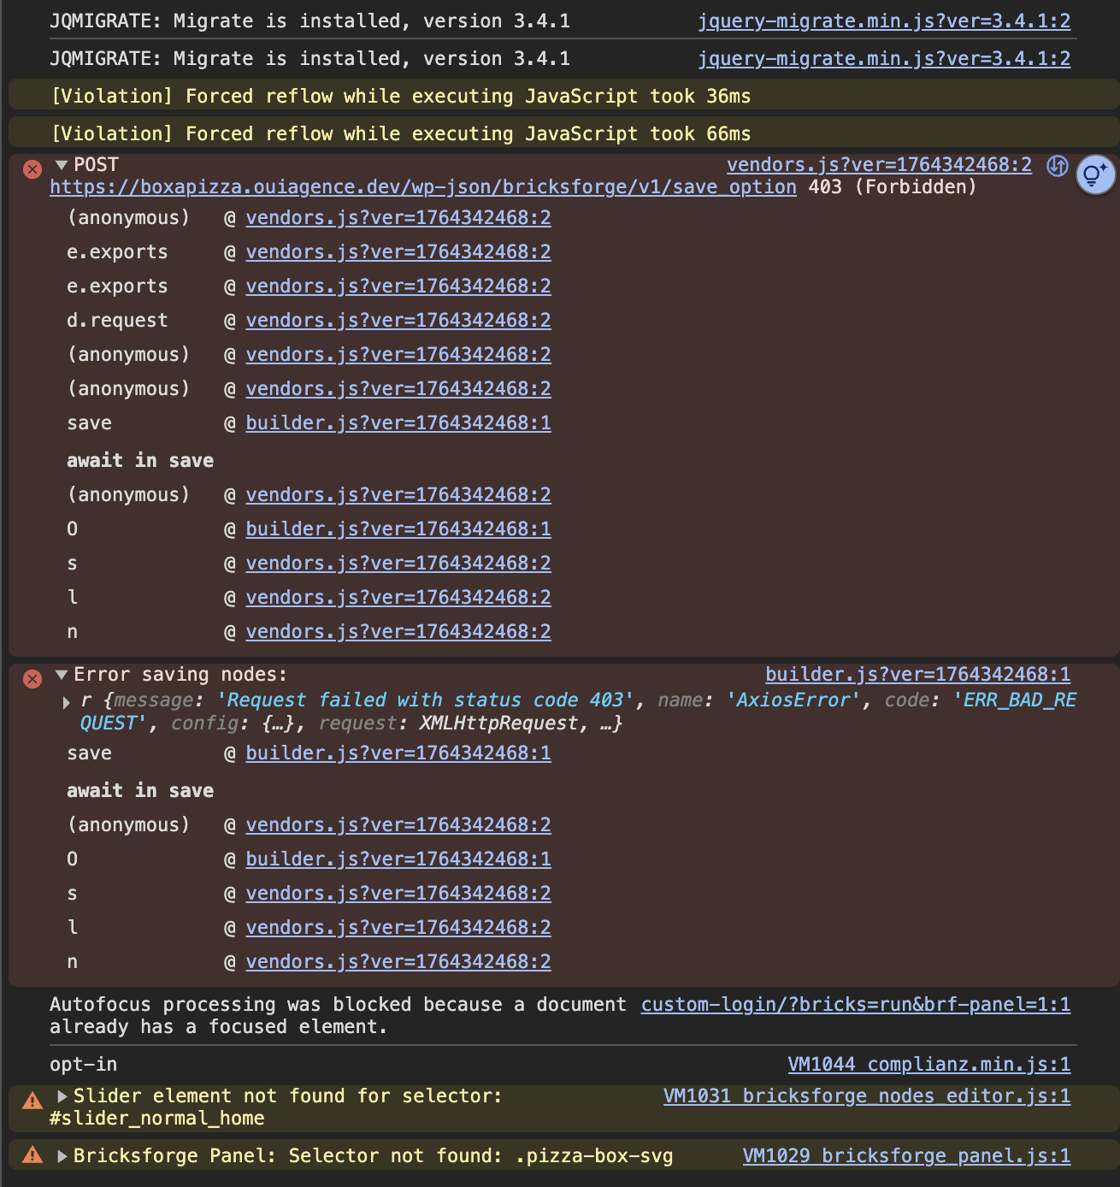Viewport: 1120px width, 1187px height.
Task: Expand the Bricksforge Panel selector warning
Action: (x=62, y=1156)
